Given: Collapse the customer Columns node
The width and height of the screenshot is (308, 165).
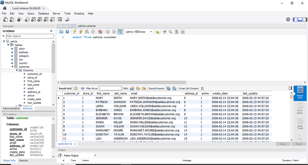Looking at the screenshot, I should point(17,70).
